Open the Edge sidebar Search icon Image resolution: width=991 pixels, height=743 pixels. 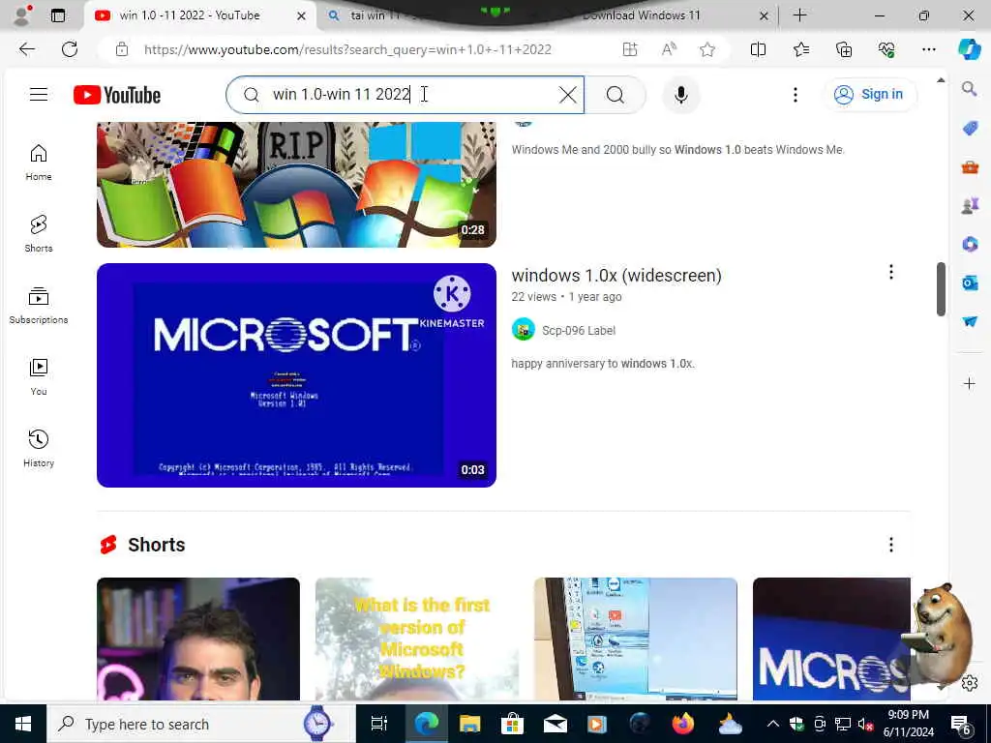969,89
